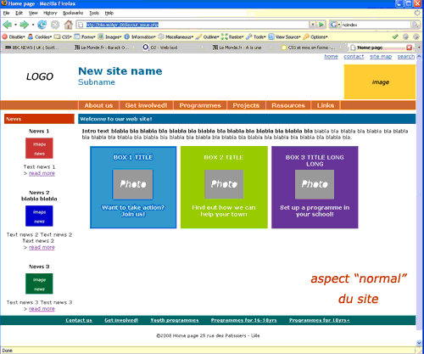Click the site map link
The height and width of the screenshot is (354, 424).
pos(381,57)
